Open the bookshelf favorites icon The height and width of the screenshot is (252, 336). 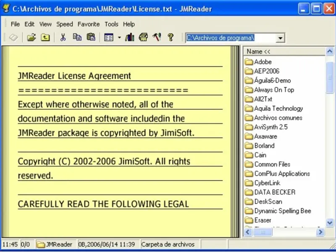pos(130,37)
